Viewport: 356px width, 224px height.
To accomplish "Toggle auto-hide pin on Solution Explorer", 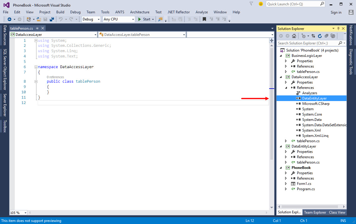I will click(338, 28).
